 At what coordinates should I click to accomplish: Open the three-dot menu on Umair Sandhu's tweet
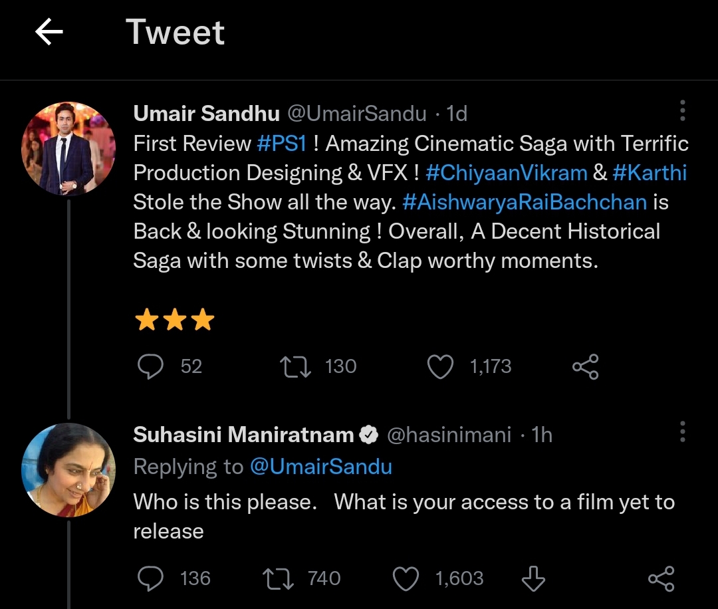click(682, 112)
